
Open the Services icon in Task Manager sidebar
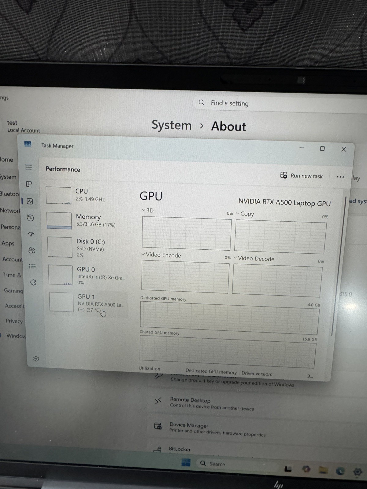coord(33,282)
